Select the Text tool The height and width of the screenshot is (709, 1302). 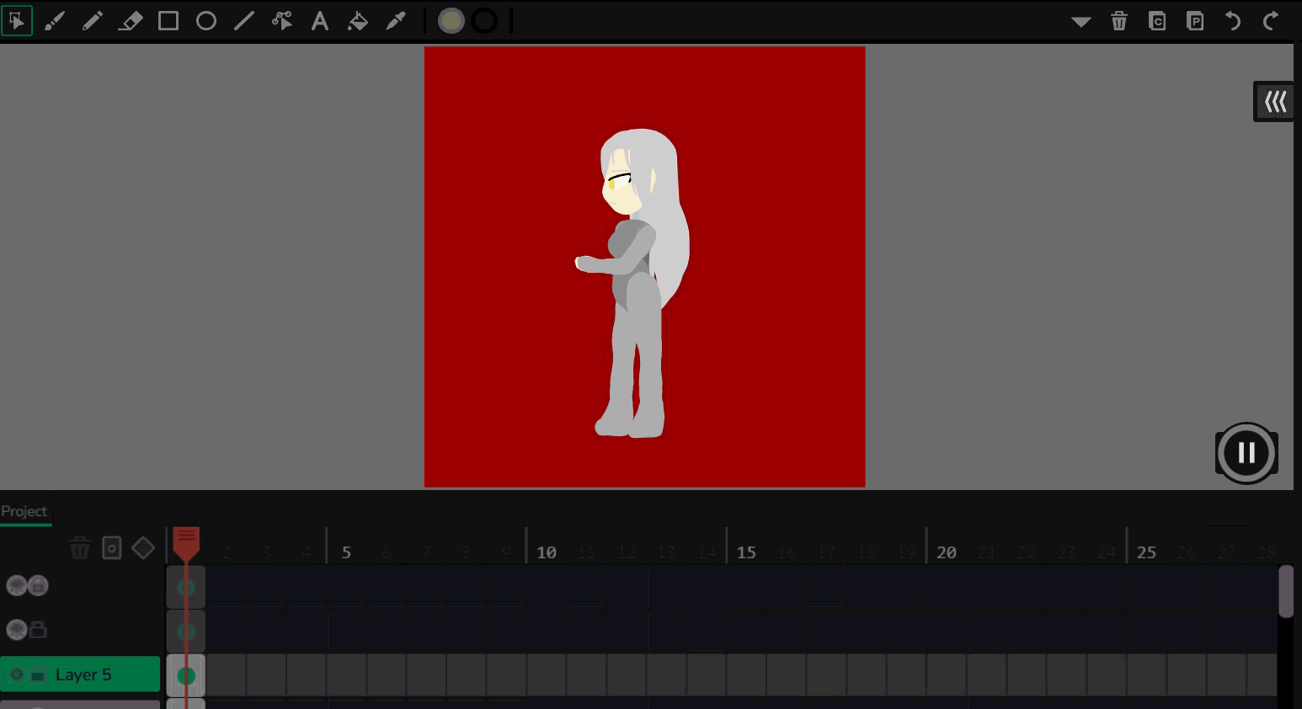coord(320,21)
